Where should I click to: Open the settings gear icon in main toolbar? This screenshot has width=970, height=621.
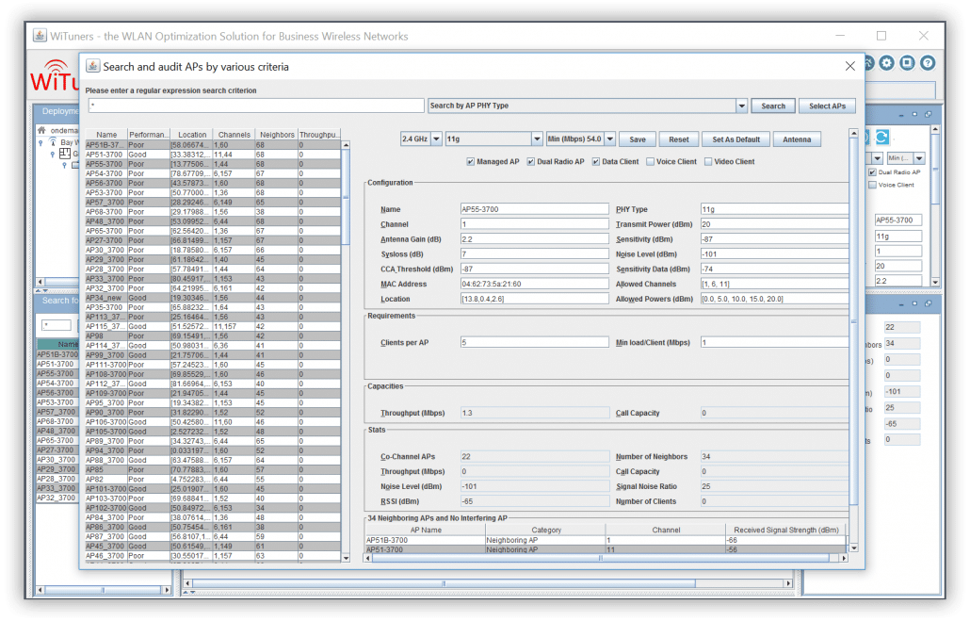click(886, 62)
